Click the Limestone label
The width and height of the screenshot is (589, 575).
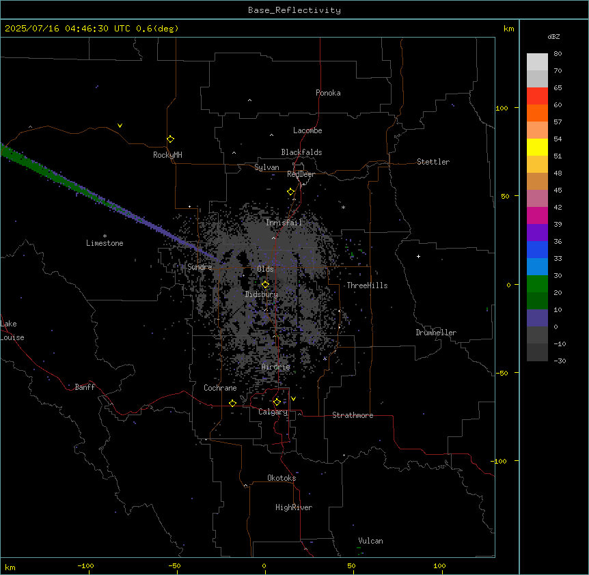(x=105, y=243)
